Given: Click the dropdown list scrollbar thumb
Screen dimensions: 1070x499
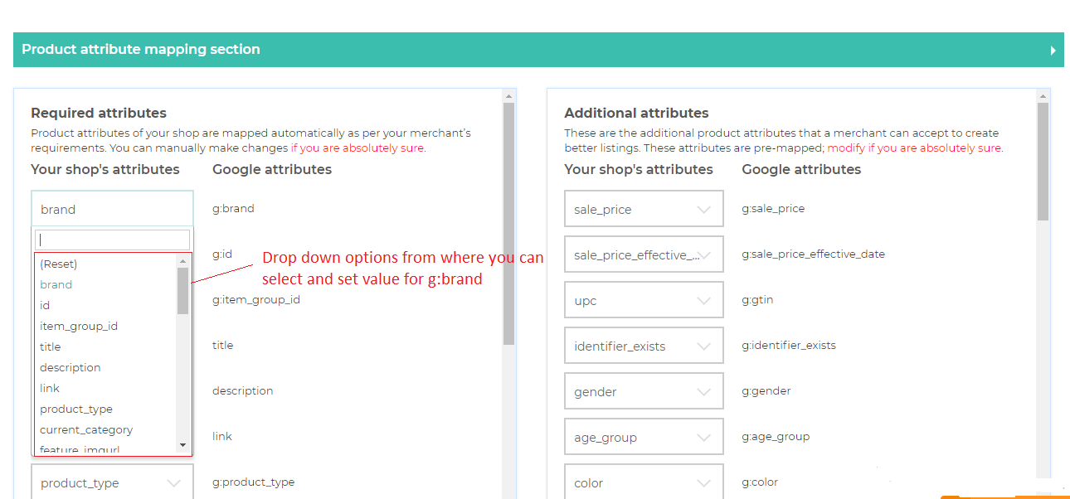Looking at the screenshot, I should [182, 290].
